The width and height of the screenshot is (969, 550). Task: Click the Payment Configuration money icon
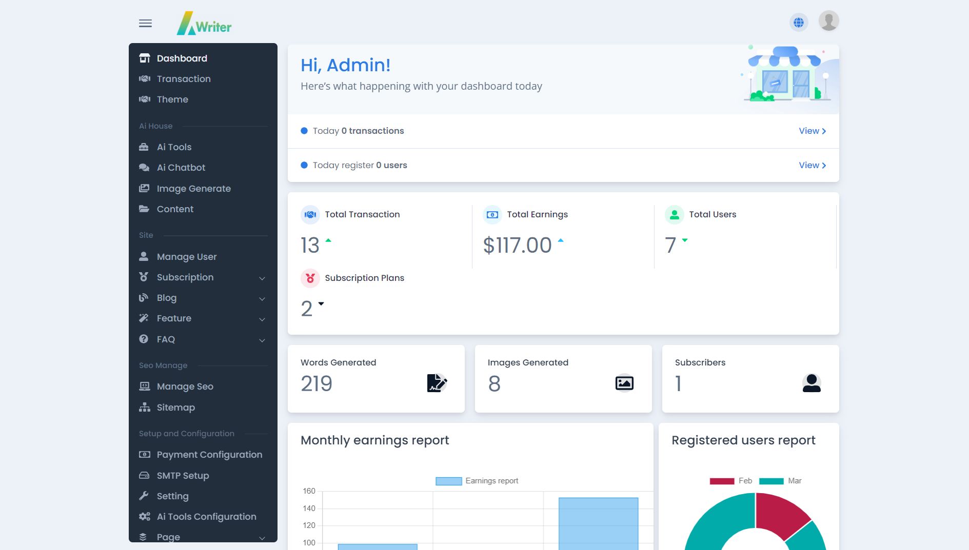coord(145,455)
